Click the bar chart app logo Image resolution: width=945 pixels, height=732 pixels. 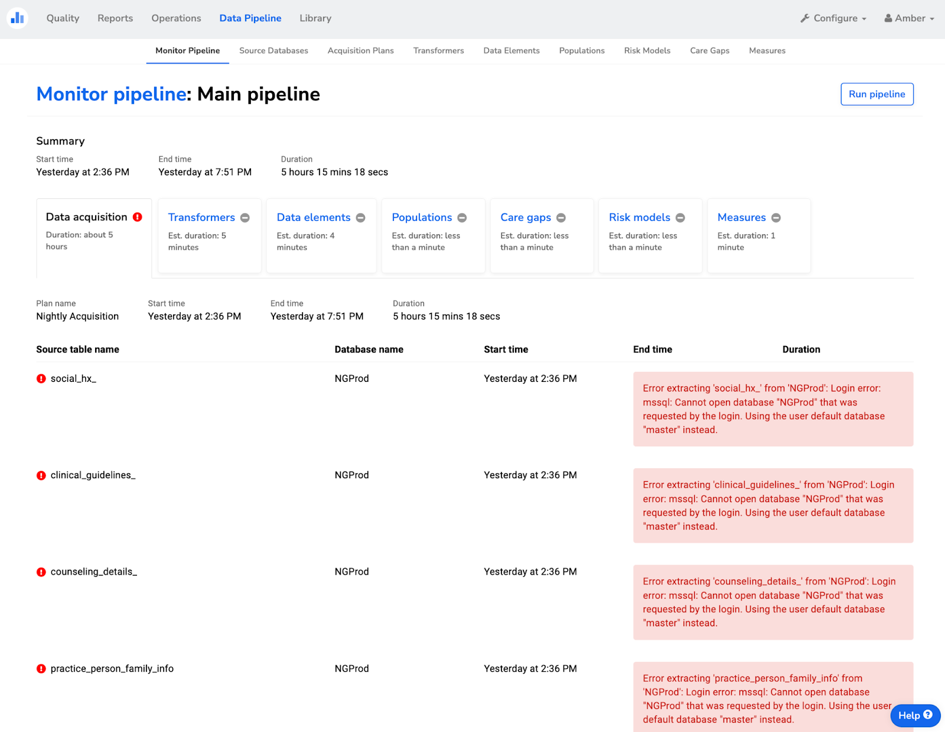pyautogui.click(x=17, y=18)
